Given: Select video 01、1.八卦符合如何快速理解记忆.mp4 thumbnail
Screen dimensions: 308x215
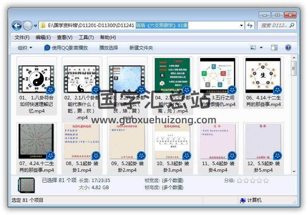Looking at the screenshot, I should pos(36,79).
